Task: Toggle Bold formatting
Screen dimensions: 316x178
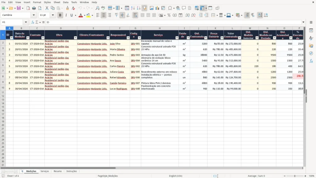Action: pyautogui.click(x=60, y=15)
